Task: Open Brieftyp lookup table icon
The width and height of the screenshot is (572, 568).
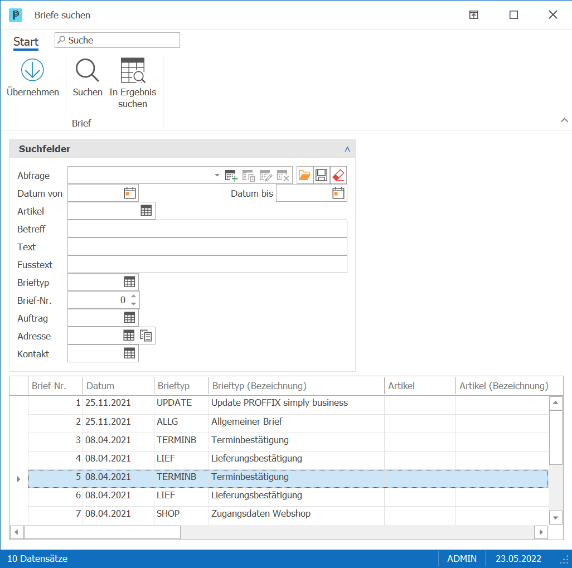Action: pos(129,282)
